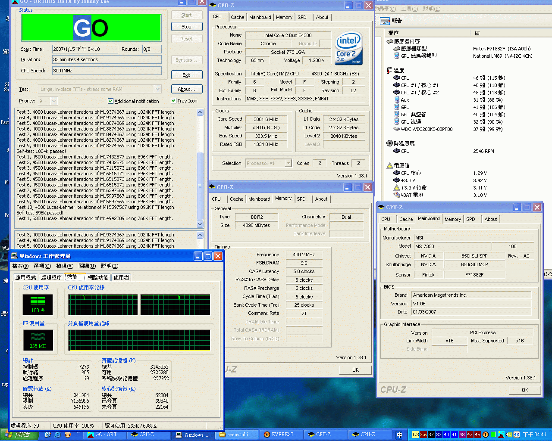Viewport: 552px width, 441px height.
Task: Open the 檔案(F) menu in Task Manager
Action: point(20,266)
